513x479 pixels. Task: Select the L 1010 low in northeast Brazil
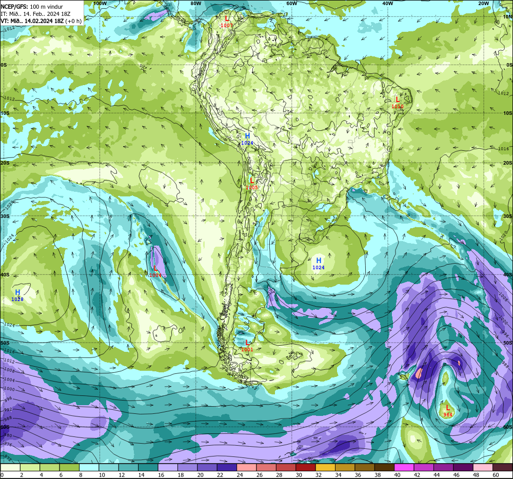coord(398,103)
